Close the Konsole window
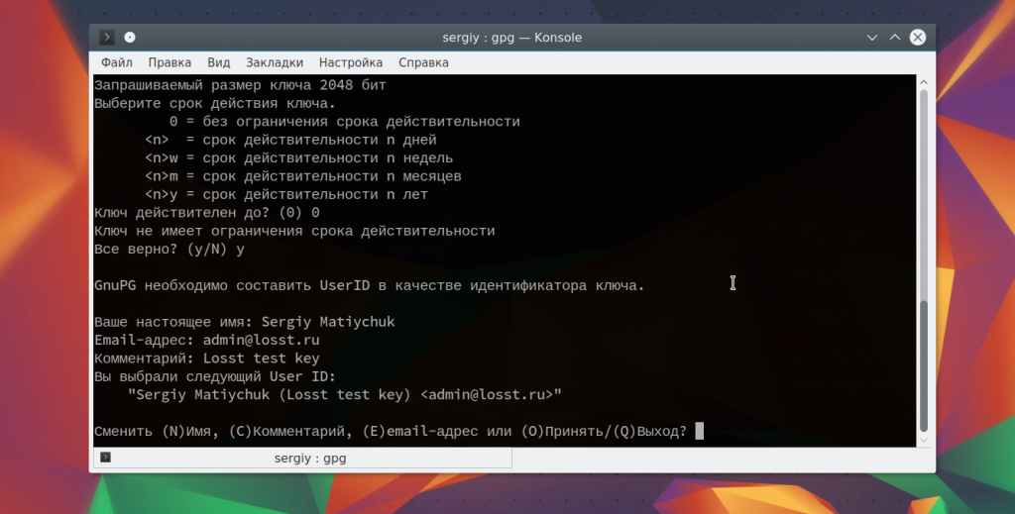 (x=918, y=38)
